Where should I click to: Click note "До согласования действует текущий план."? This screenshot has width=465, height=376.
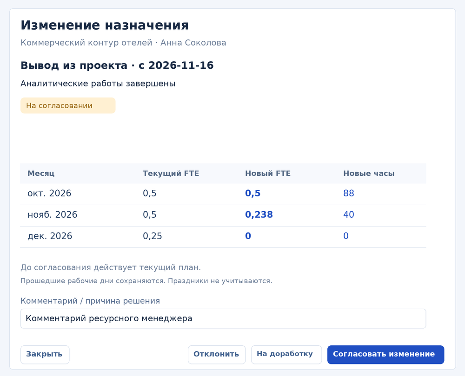click(x=111, y=268)
